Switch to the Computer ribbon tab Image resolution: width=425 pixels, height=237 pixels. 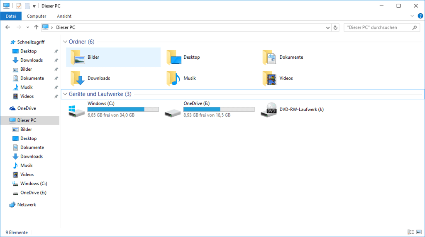(37, 16)
